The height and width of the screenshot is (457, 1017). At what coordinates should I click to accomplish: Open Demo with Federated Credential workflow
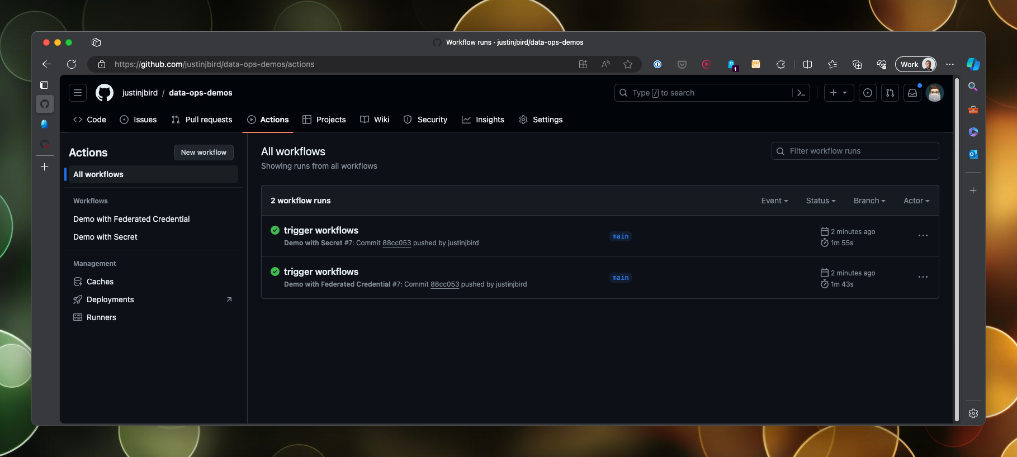pyautogui.click(x=131, y=219)
